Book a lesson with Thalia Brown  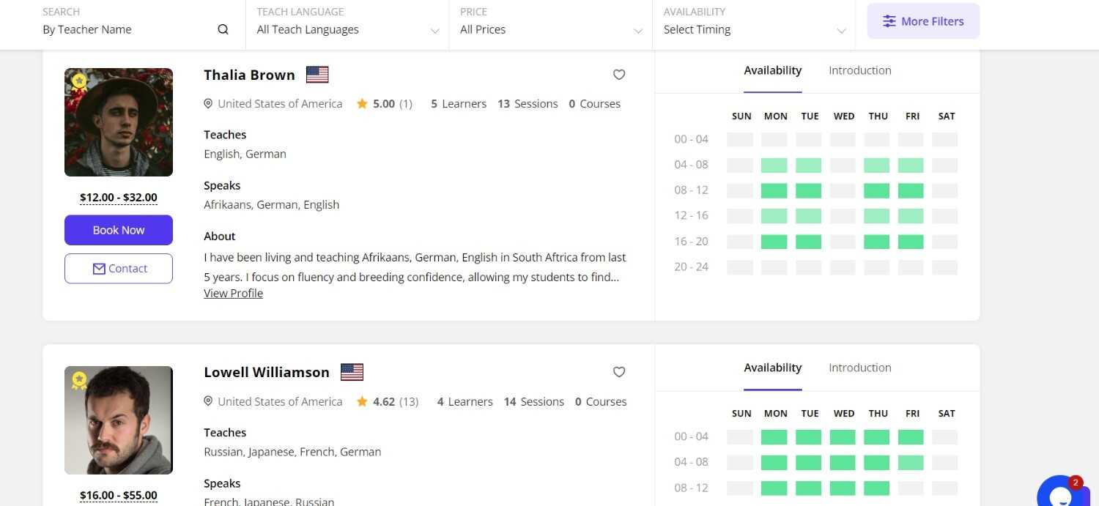point(119,230)
